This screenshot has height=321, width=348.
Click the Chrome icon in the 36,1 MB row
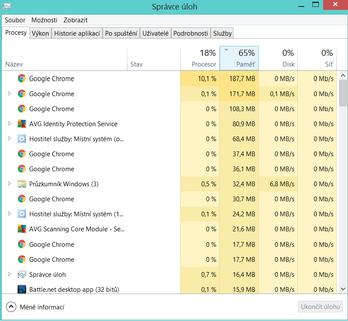coord(22,169)
